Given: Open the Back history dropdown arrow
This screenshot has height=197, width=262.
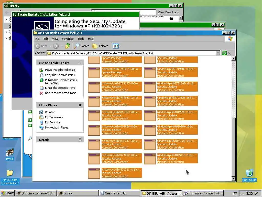Looking at the screenshot, I should tap(50, 46).
